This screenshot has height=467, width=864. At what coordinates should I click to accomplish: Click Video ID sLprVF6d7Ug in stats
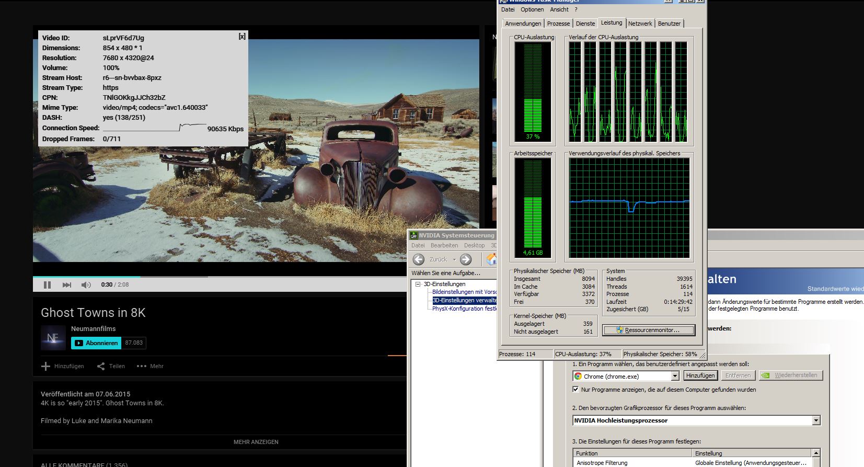[x=123, y=38]
